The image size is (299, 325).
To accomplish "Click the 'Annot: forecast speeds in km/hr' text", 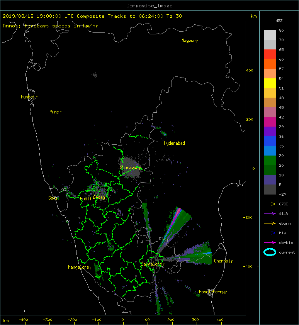I will click(x=51, y=26).
